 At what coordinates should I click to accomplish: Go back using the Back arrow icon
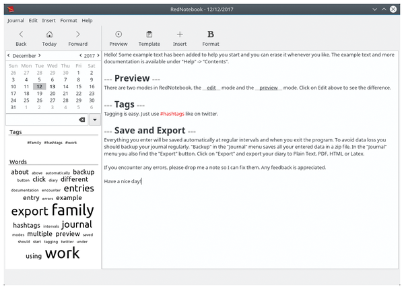coord(21,34)
